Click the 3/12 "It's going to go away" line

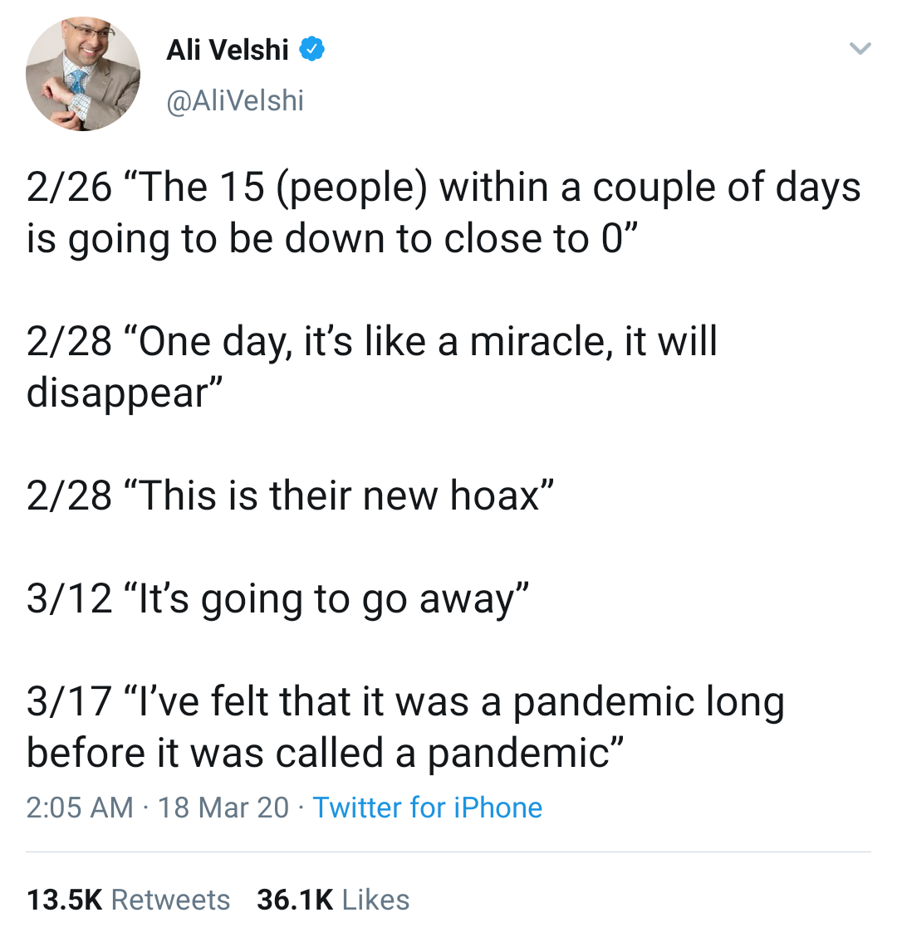[x=278, y=599]
